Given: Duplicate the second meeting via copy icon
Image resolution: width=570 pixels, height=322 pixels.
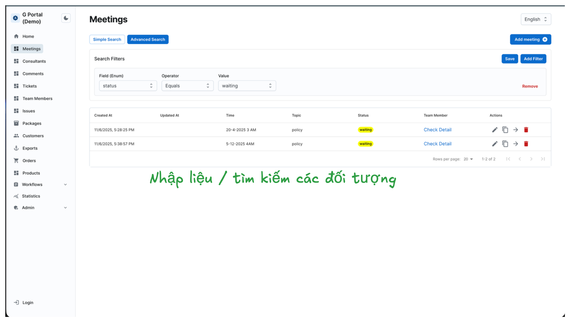Looking at the screenshot, I should coord(505,144).
